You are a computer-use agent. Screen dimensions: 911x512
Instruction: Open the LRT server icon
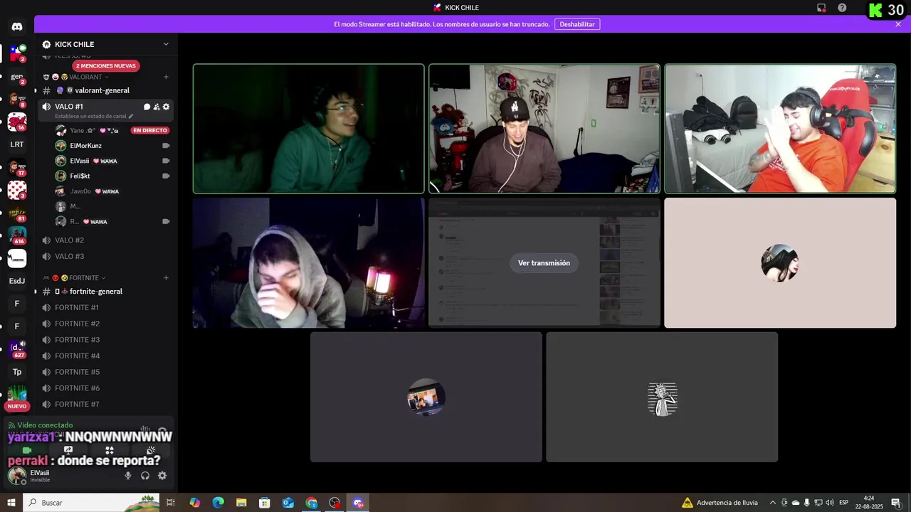tap(17, 144)
